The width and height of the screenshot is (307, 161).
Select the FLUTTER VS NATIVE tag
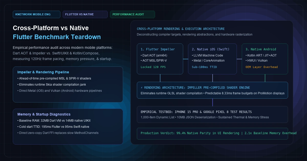85,14
